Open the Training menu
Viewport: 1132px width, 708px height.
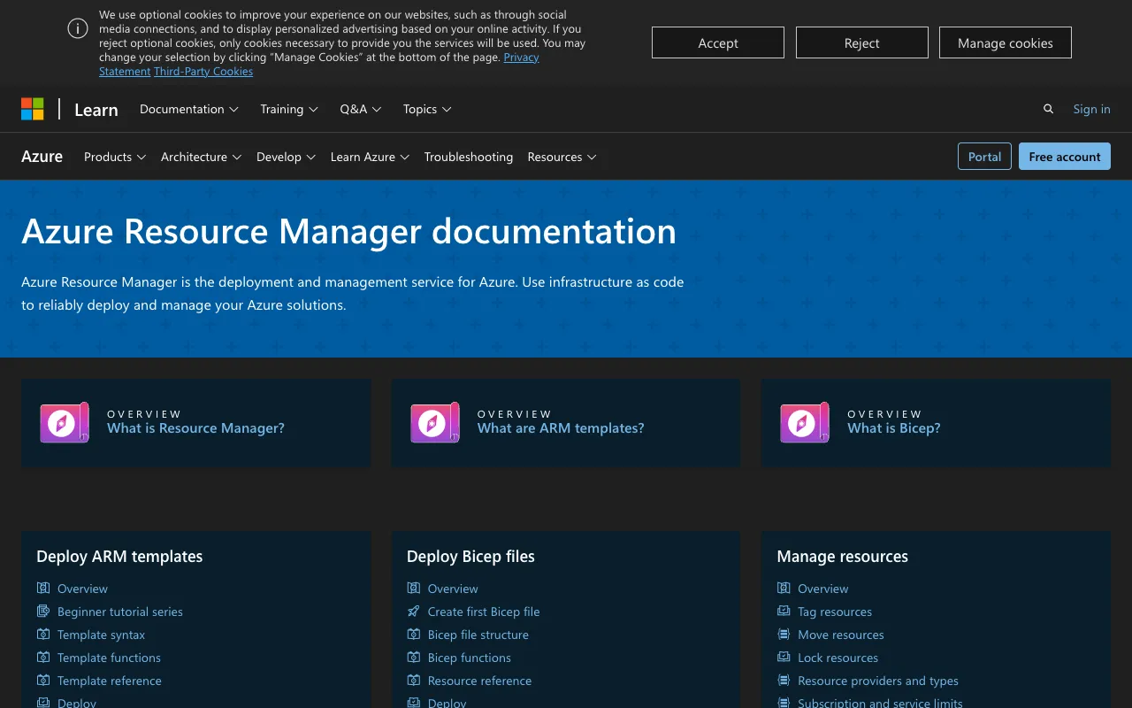pyautogui.click(x=289, y=108)
